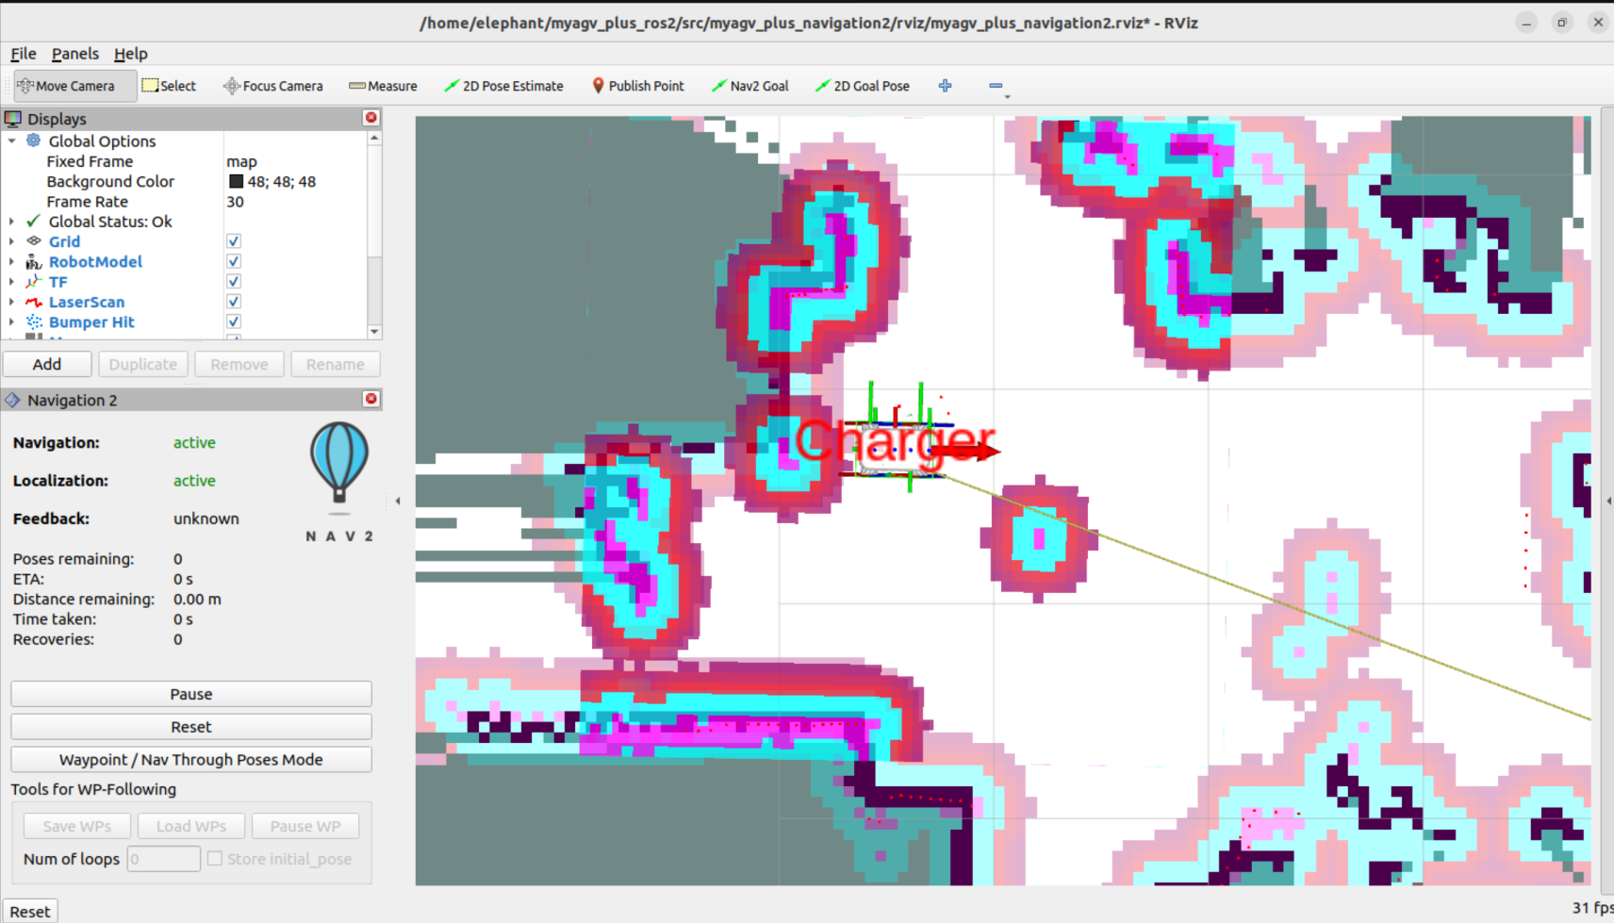Click the Bumper Hit display icon
This screenshot has width=1614, height=923.
click(34, 321)
